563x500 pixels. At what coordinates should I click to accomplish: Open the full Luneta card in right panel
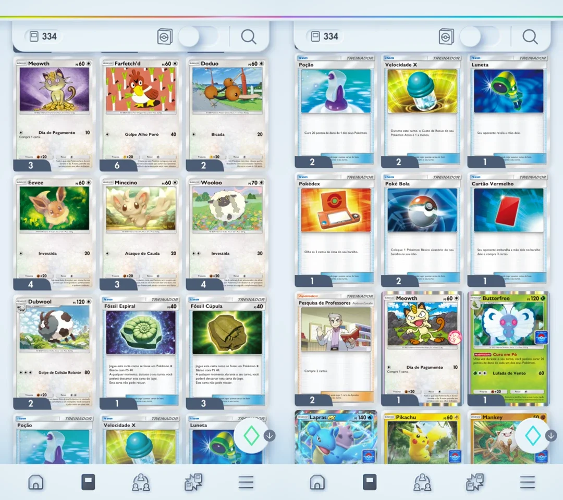[x=508, y=111]
